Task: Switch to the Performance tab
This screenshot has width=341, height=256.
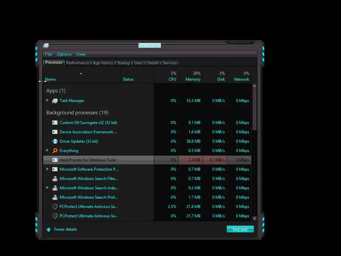Action: [78, 63]
